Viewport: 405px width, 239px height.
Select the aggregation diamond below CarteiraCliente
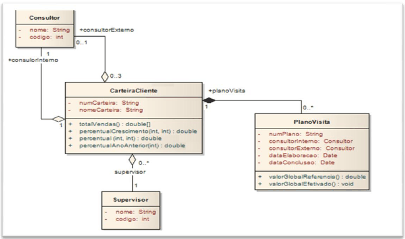[x=133, y=158]
